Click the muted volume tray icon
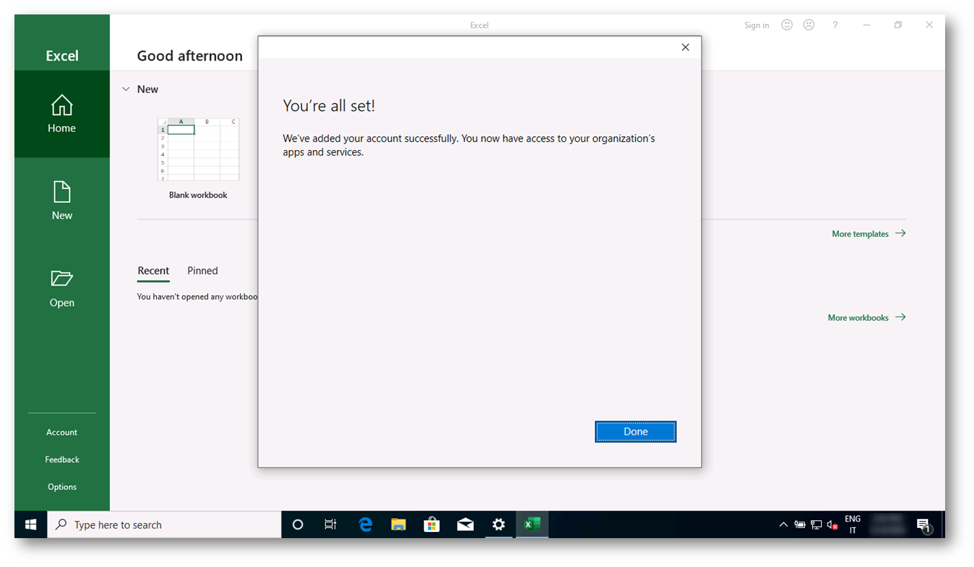The image size is (974, 567). pos(832,524)
